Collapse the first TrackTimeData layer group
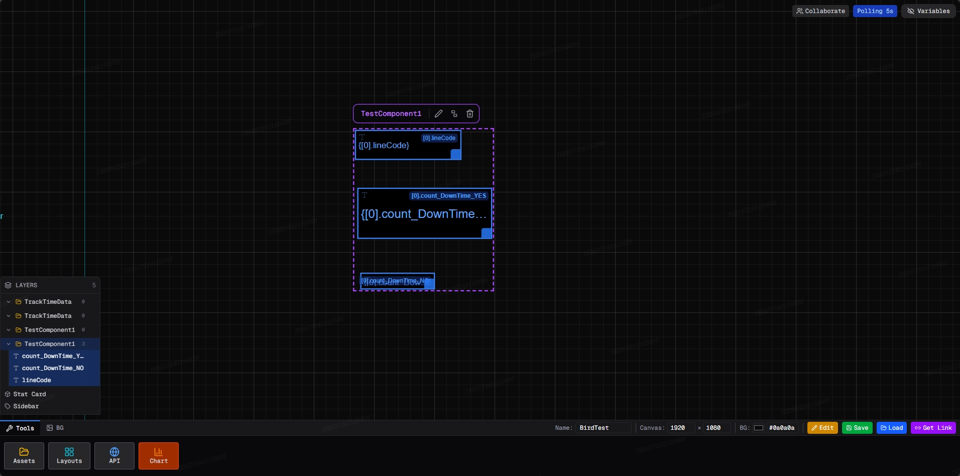960x476 pixels. (x=9, y=302)
